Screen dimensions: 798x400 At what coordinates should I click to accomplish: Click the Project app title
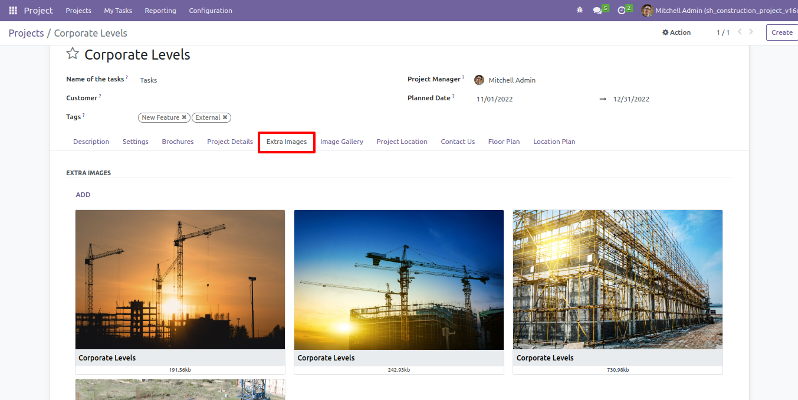[x=38, y=11]
